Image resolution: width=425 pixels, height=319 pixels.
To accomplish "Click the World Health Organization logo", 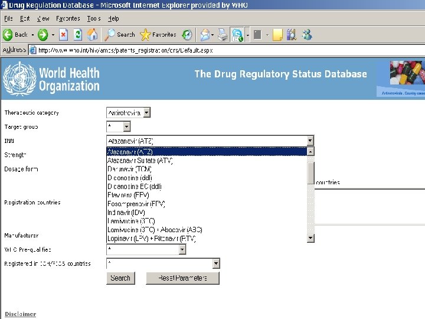I will tap(51, 79).
